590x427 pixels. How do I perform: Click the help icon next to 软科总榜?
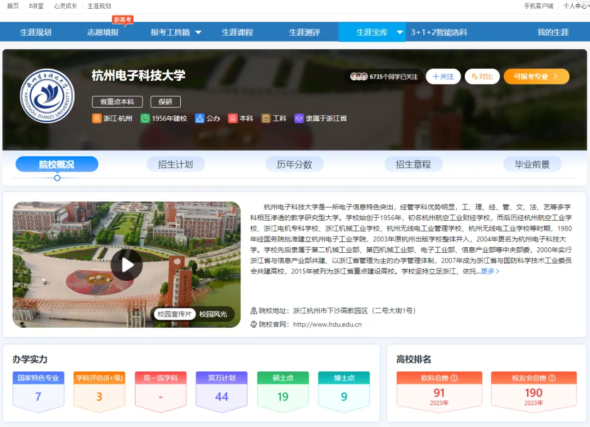point(454,378)
